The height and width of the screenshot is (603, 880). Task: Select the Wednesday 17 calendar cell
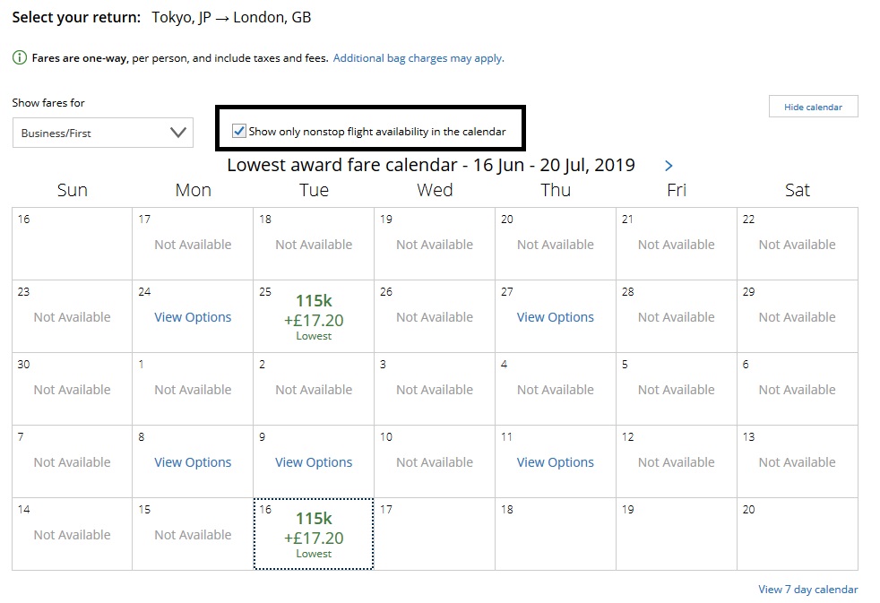[435, 535]
